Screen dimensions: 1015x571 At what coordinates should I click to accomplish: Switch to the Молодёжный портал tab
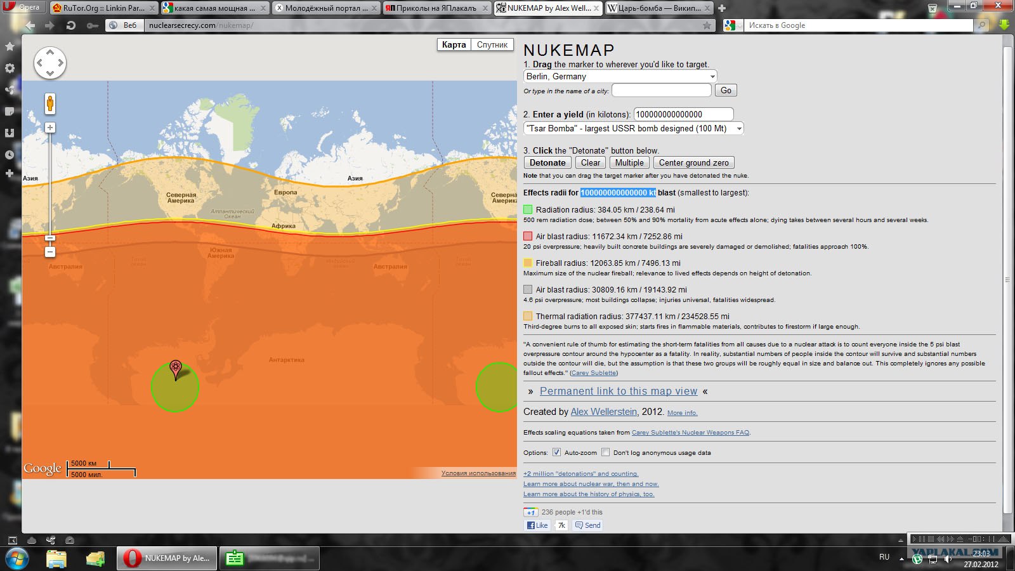(x=326, y=8)
